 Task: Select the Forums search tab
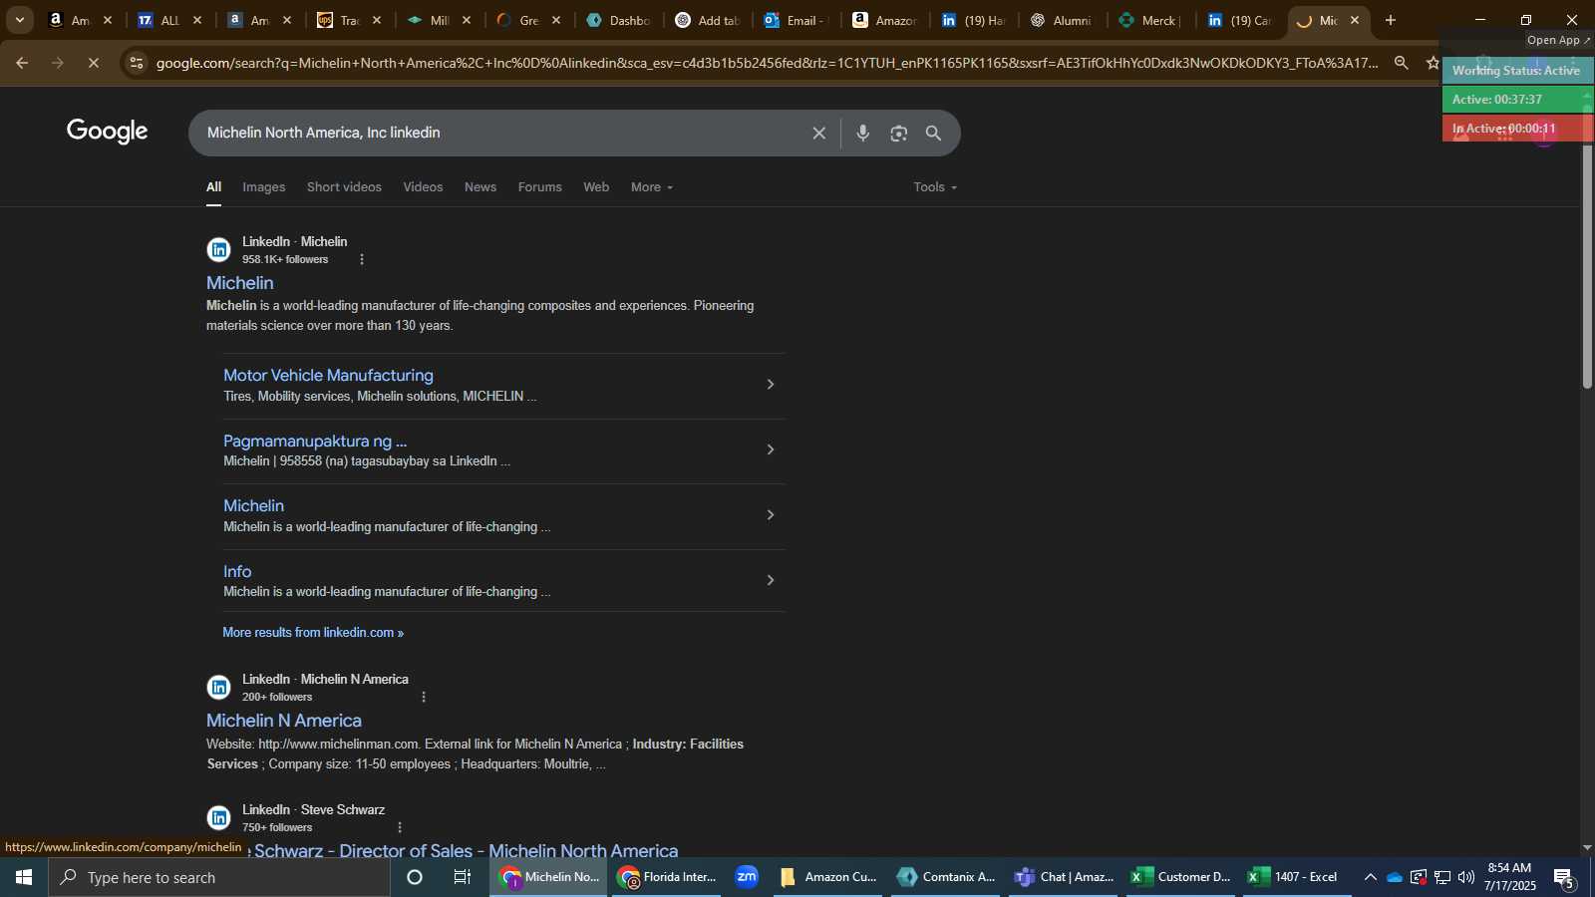coord(540,187)
